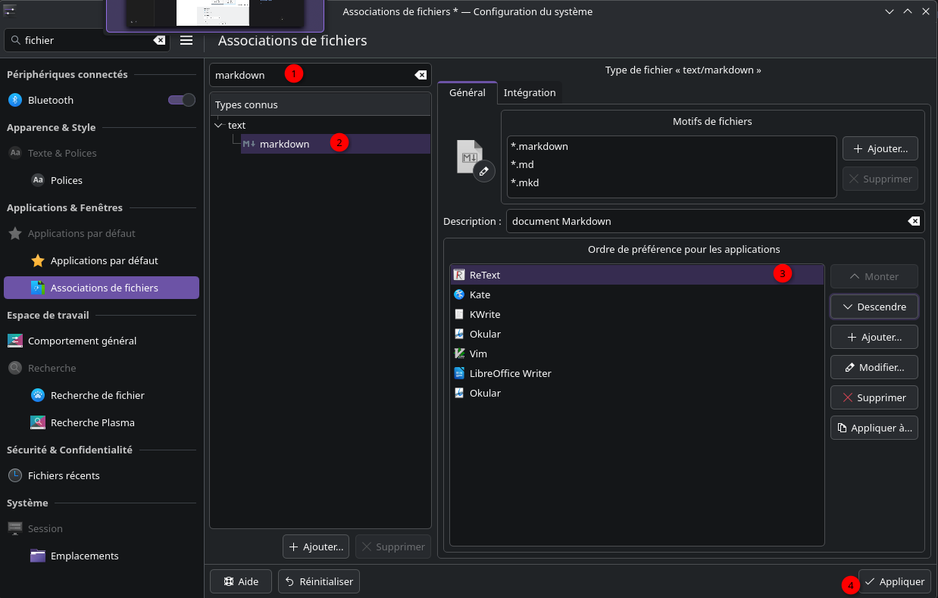
Task: Clear the Description field text
Action: coord(914,221)
